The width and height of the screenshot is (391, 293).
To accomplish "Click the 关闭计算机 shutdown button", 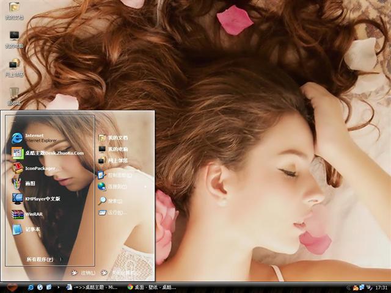I will [122, 273].
